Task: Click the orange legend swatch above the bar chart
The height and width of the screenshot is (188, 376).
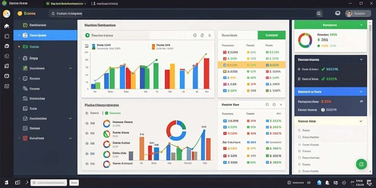Action: coord(152,47)
